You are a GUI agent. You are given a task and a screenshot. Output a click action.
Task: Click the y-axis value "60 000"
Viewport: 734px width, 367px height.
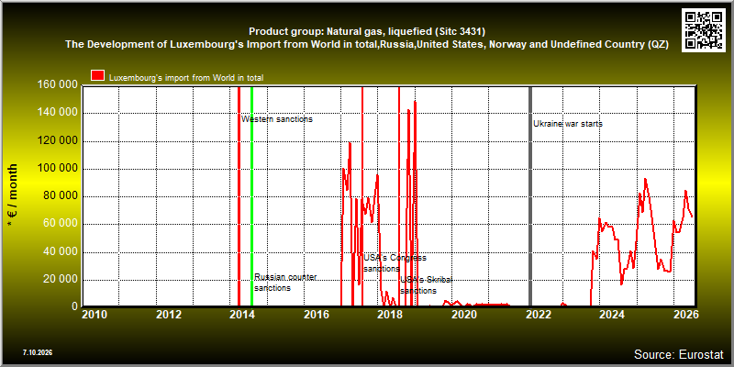(60, 224)
